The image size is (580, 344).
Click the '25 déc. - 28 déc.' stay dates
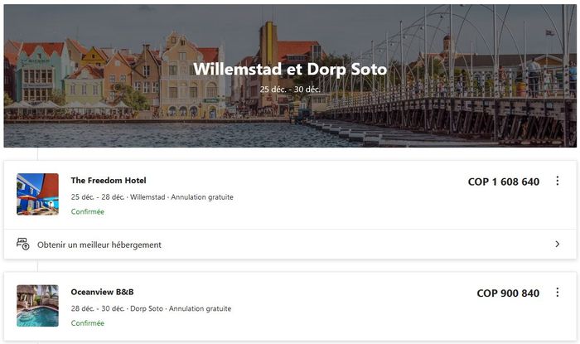[98, 197]
